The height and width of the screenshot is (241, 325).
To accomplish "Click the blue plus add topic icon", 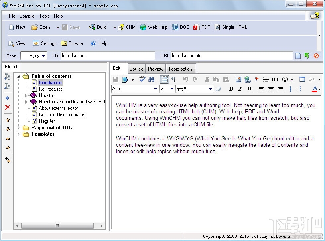I will click(8, 98).
